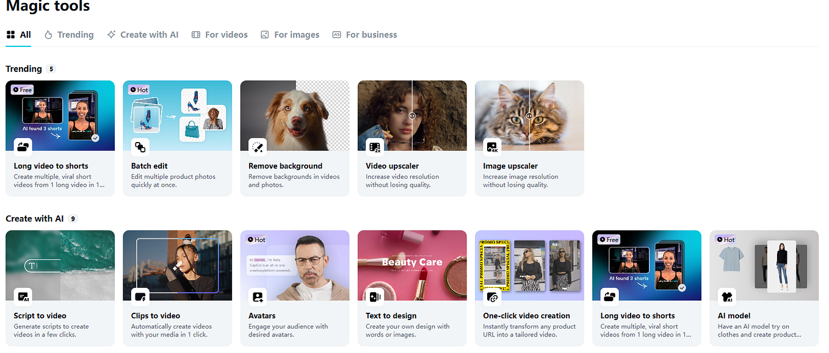Switch to the Trending tab
The image size is (829, 353).
click(x=69, y=35)
